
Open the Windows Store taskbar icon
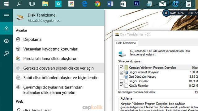click(x=123, y=4)
